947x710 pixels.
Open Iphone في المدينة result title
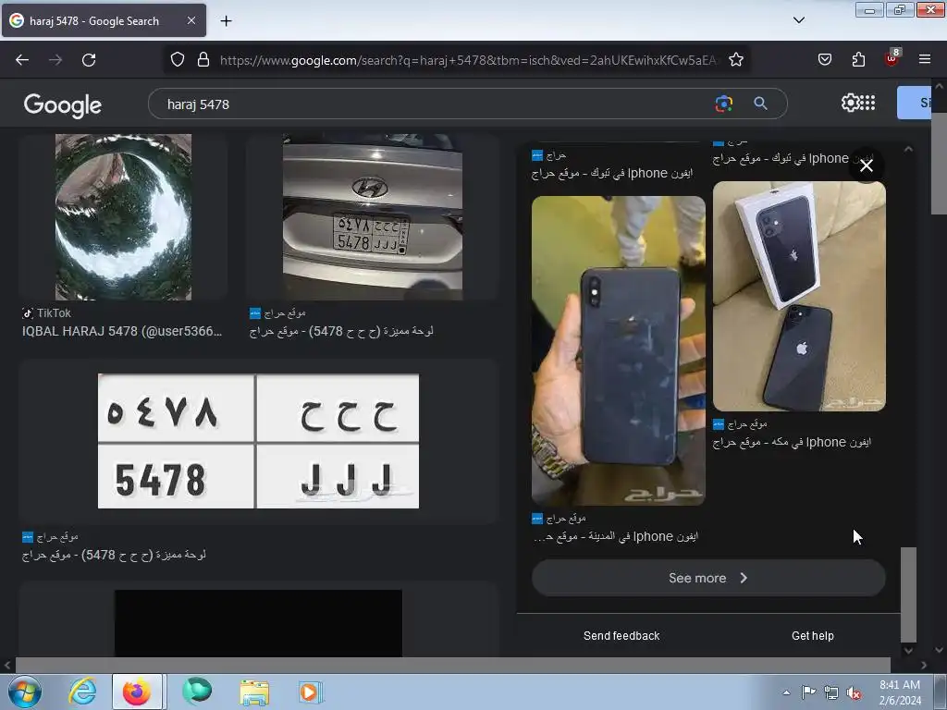615,536
